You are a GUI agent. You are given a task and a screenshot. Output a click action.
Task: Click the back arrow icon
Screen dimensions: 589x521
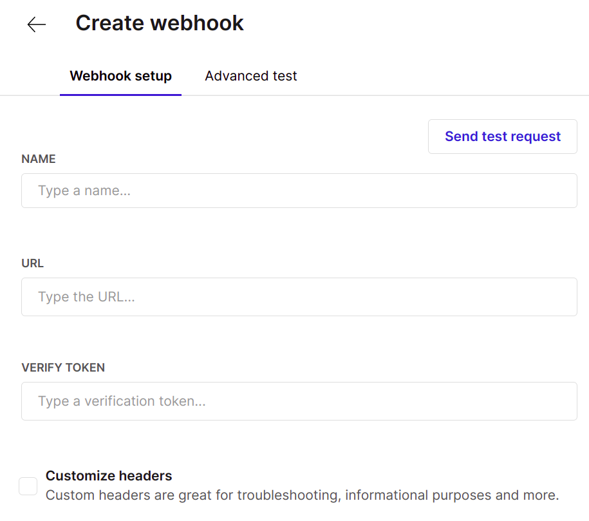click(x=37, y=24)
